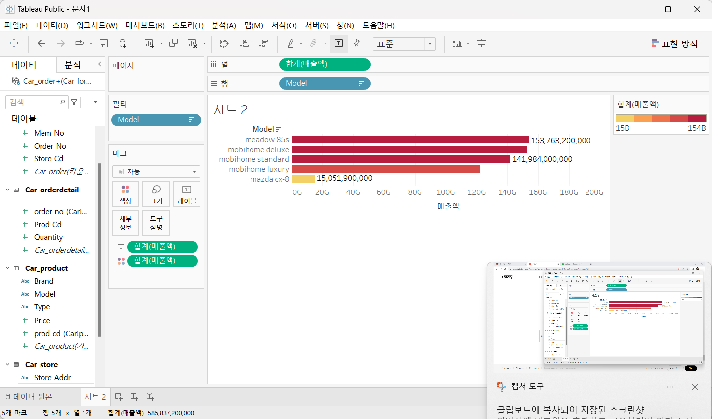The width and height of the screenshot is (712, 419).
Task: Open the 워크시트(W) menu
Action: (97, 25)
